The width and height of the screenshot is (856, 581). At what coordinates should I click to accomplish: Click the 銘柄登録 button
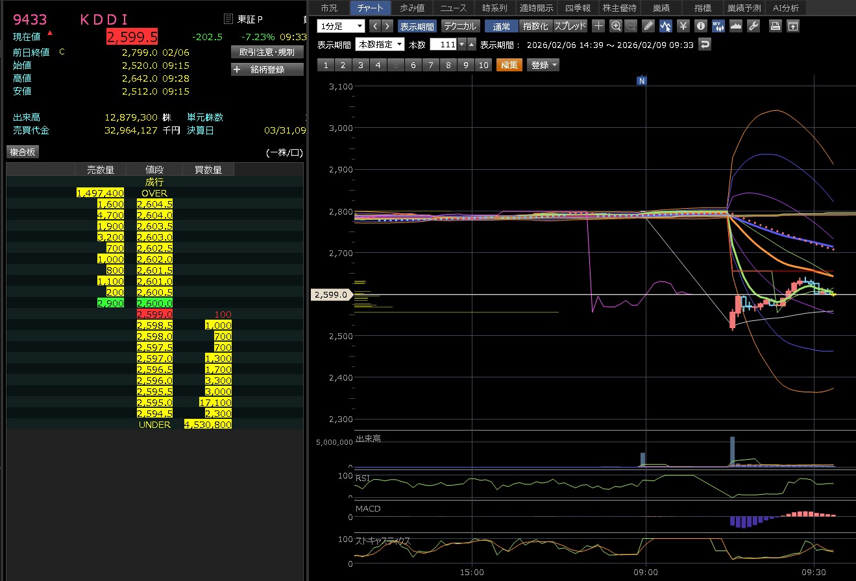(x=267, y=69)
